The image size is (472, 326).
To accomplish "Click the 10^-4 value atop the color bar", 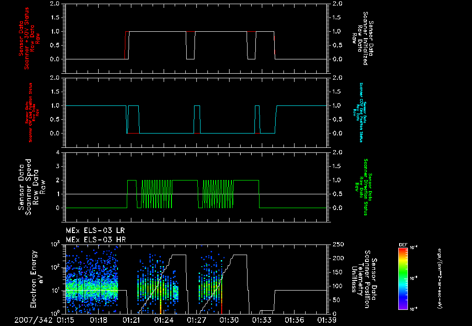I will (414, 247).
